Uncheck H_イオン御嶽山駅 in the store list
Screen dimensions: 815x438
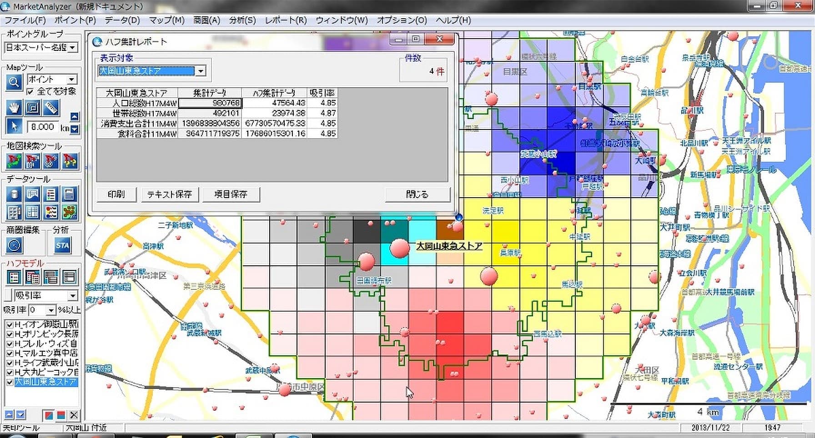pyautogui.click(x=10, y=324)
